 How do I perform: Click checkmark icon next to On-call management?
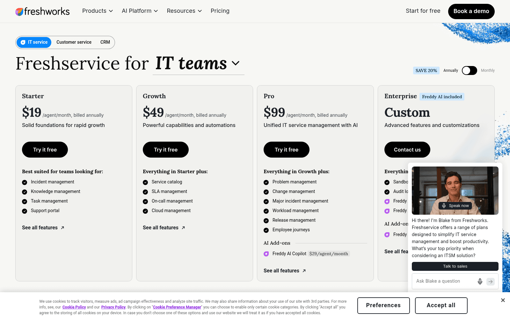pyautogui.click(x=145, y=202)
